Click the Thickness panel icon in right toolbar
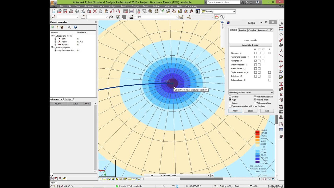The image size is (334, 188). click(x=281, y=89)
